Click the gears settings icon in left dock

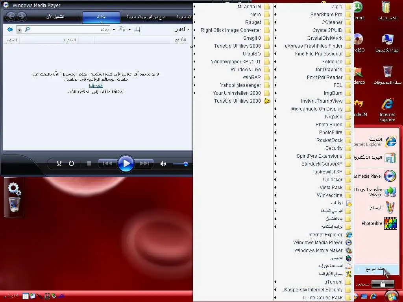[14, 189]
